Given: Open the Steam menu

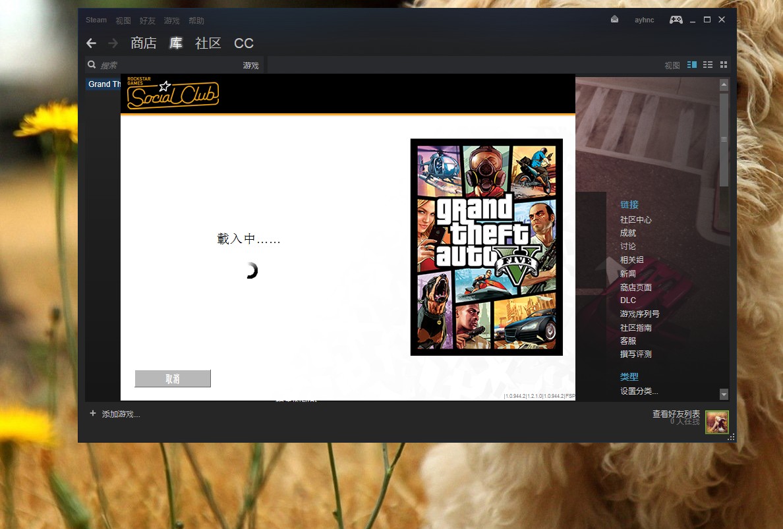Looking at the screenshot, I should 96,20.
